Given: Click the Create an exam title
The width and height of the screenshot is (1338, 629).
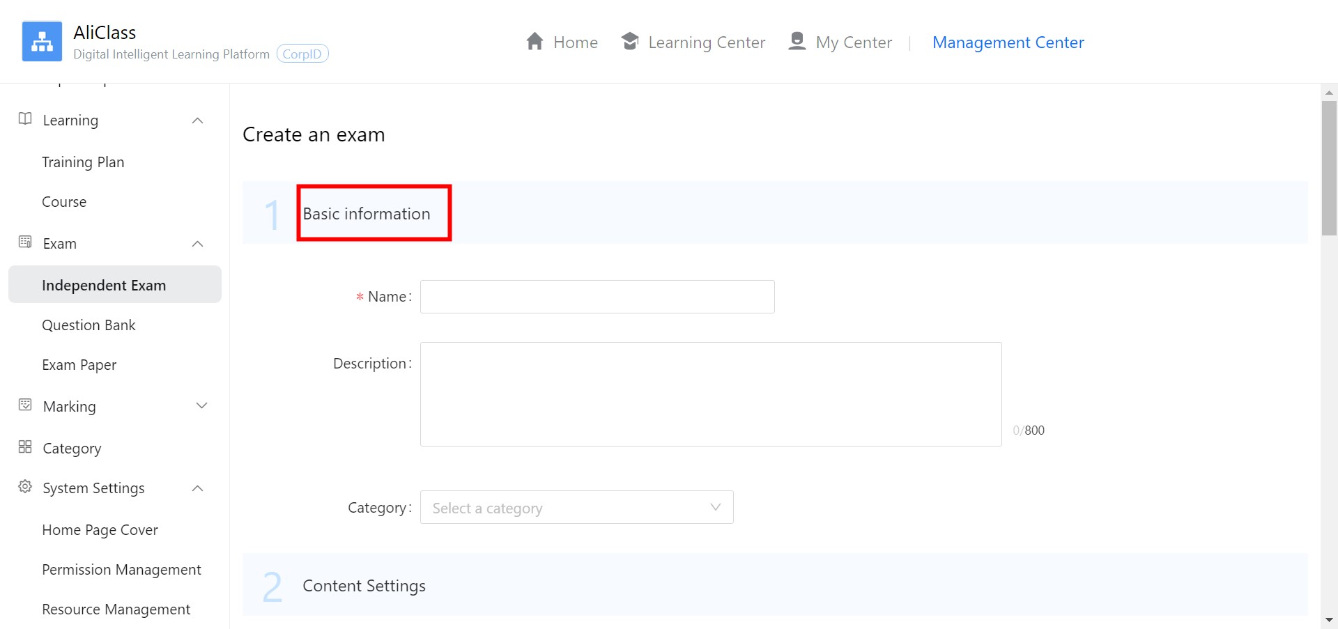Looking at the screenshot, I should pyautogui.click(x=314, y=134).
